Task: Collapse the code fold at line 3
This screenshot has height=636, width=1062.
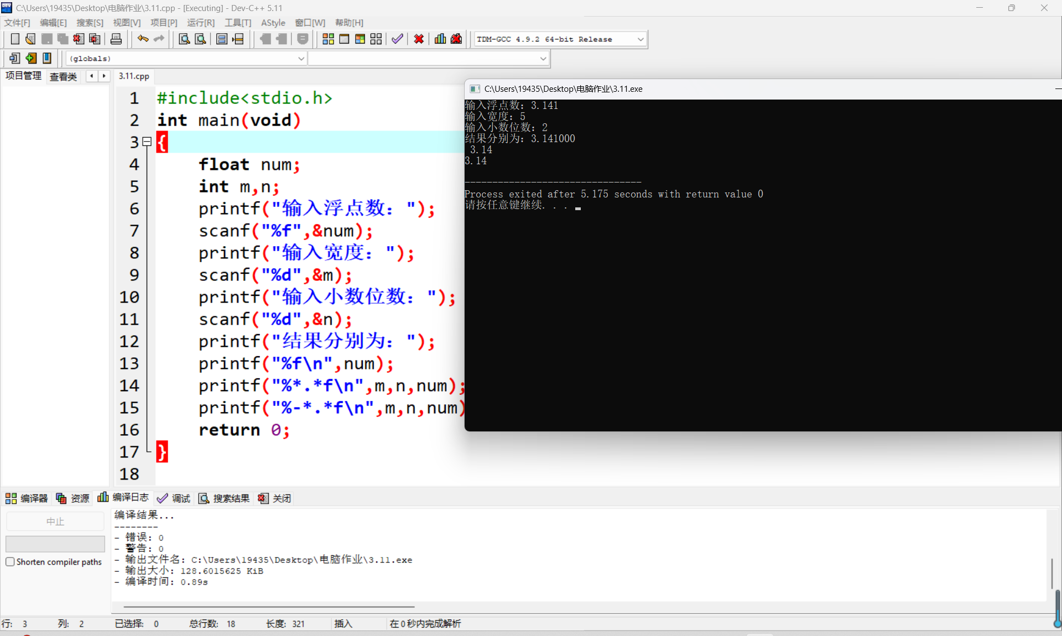Action: coord(147,142)
